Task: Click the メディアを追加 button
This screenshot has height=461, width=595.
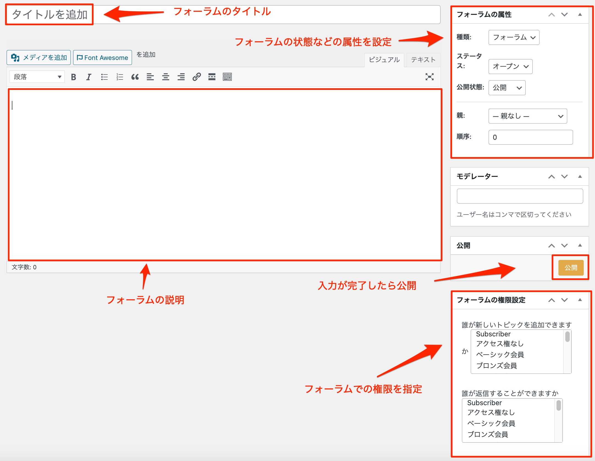Action: click(x=39, y=57)
